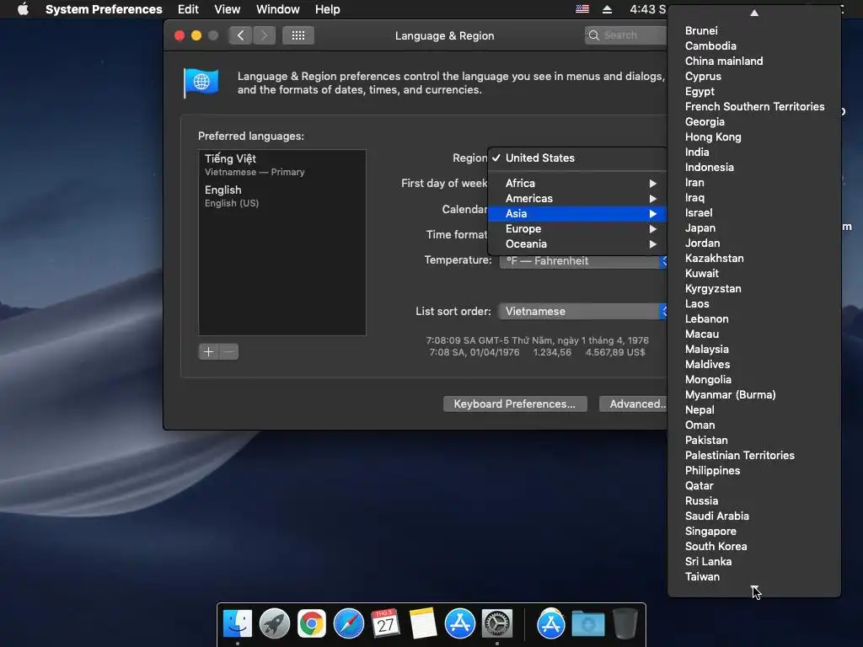Click the Search field

626,35
